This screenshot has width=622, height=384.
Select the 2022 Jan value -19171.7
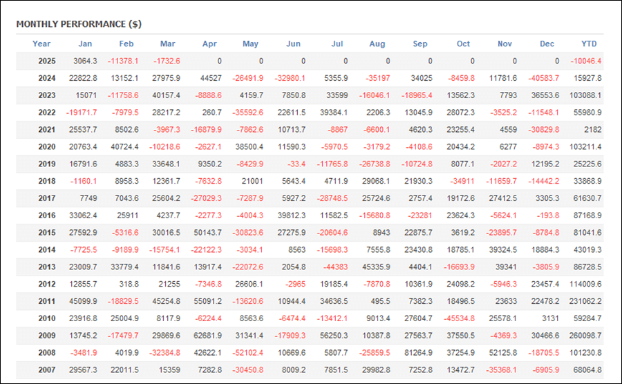(83, 113)
